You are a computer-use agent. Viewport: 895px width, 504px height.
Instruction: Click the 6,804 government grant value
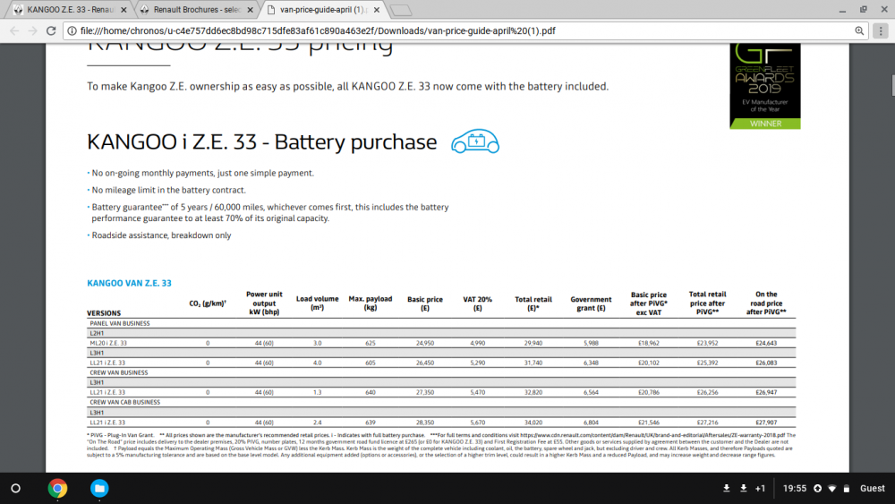591,423
